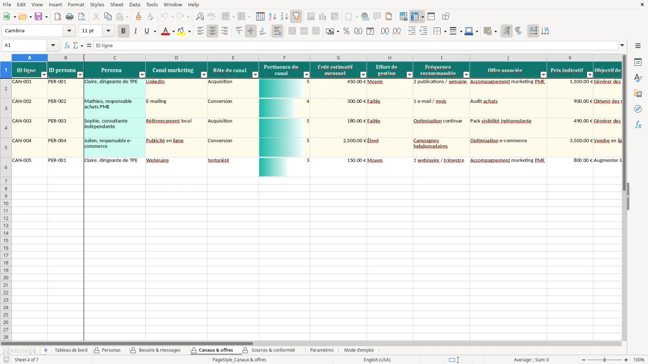Click the Split Window icon
This screenshot has height=364, width=648.
431,17
